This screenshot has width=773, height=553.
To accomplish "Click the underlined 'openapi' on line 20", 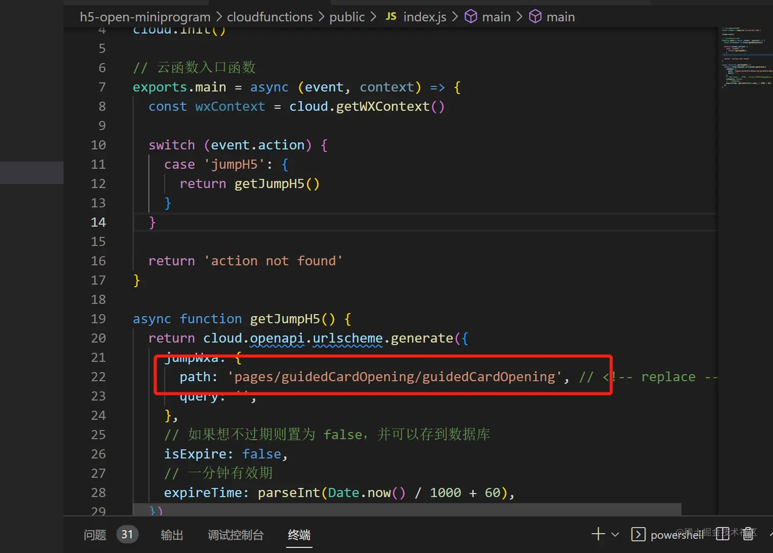I will (x=277, y=338).
